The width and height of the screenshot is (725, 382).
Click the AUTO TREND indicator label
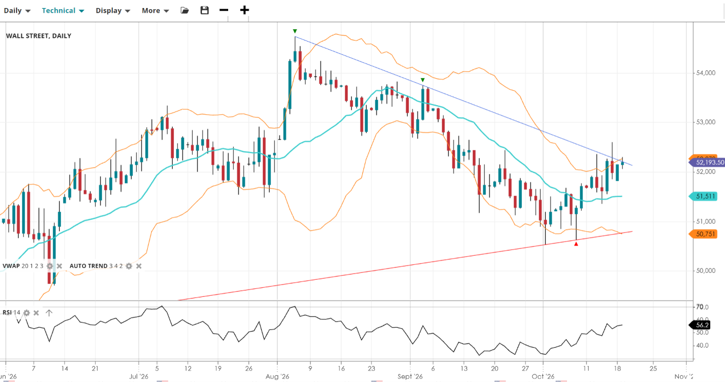[x=96, y=266]
